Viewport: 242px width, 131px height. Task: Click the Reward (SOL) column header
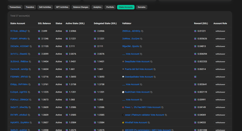(201, 23)
